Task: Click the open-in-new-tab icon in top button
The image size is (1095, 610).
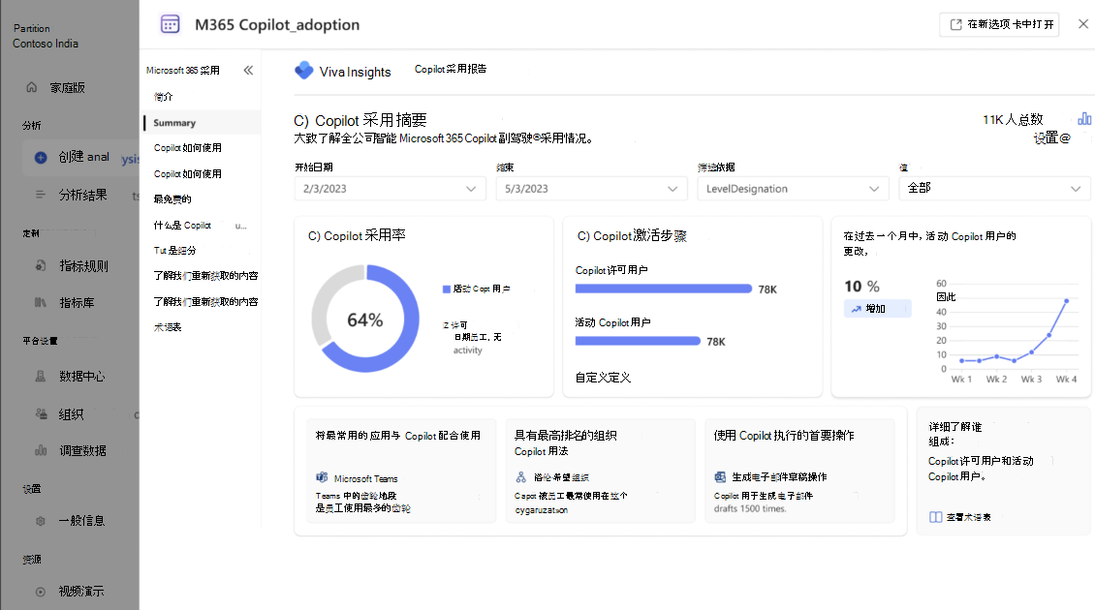Action: 956,24
